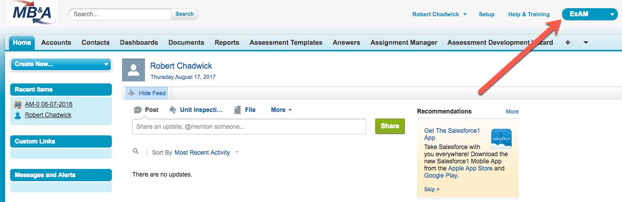Switch to the Accounts tab
The image size is (622, 202).
pos(56,43)
